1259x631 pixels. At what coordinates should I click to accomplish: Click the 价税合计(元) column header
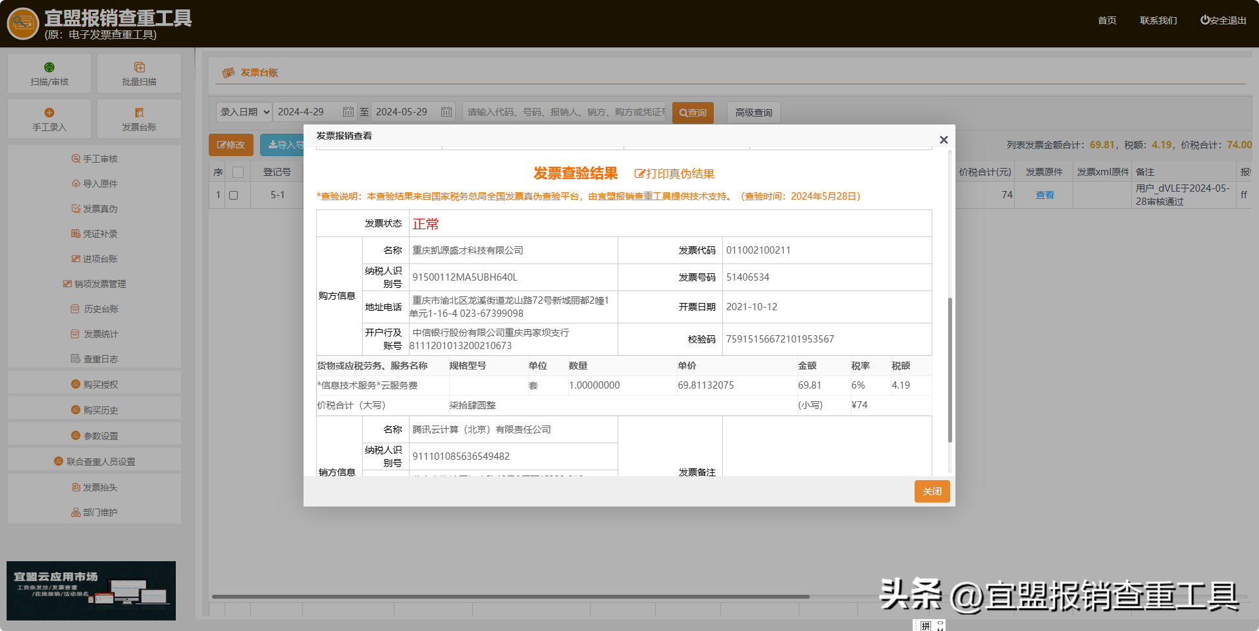click(x=984, y=172)
